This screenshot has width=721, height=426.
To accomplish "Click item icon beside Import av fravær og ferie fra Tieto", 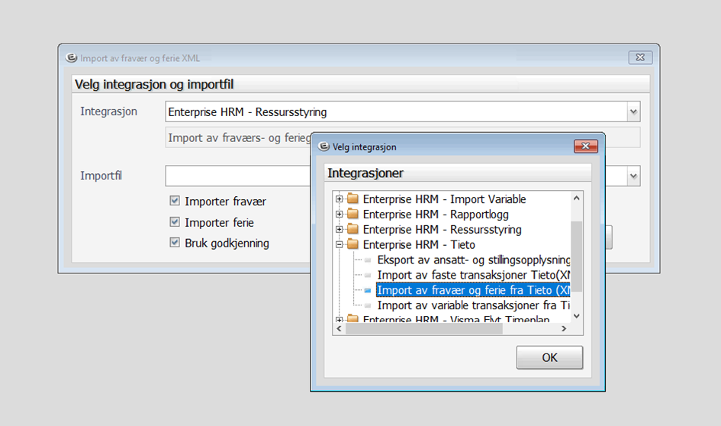I will click(x=368, y=290).
